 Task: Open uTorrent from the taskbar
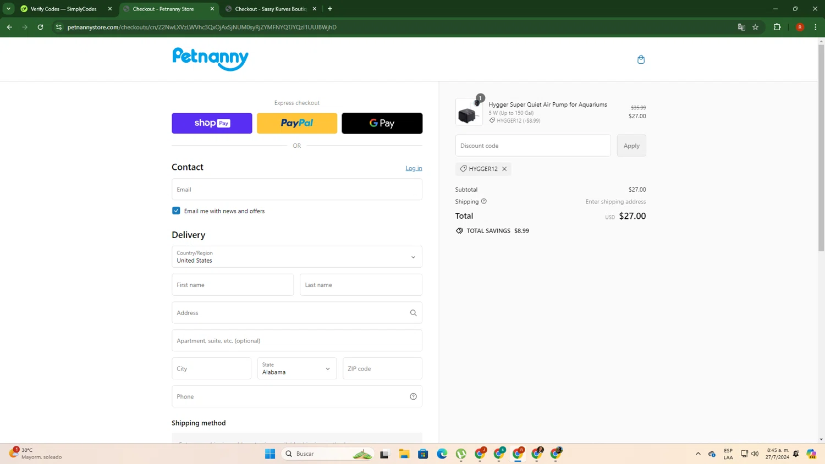click(461, 454)
